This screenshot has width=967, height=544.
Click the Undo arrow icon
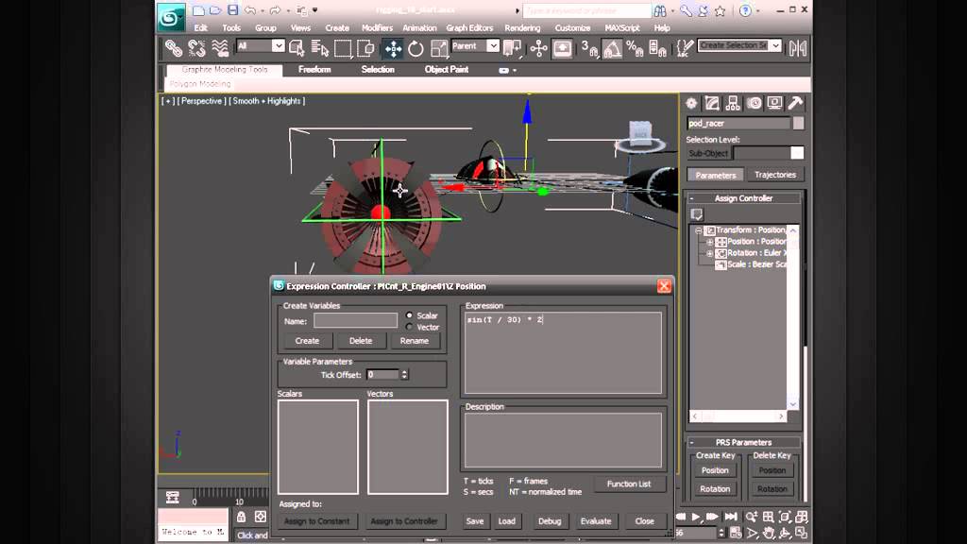click(249, 9)
